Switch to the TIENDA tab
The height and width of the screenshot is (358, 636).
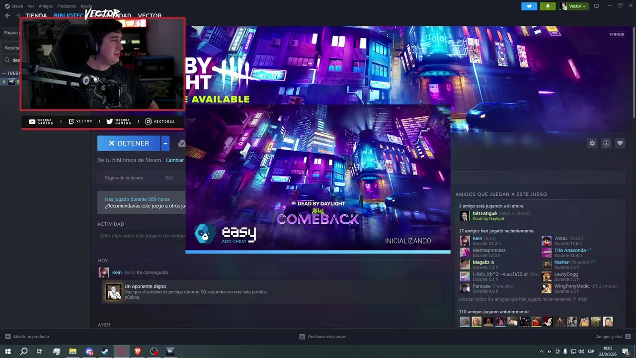coord(36,15)
